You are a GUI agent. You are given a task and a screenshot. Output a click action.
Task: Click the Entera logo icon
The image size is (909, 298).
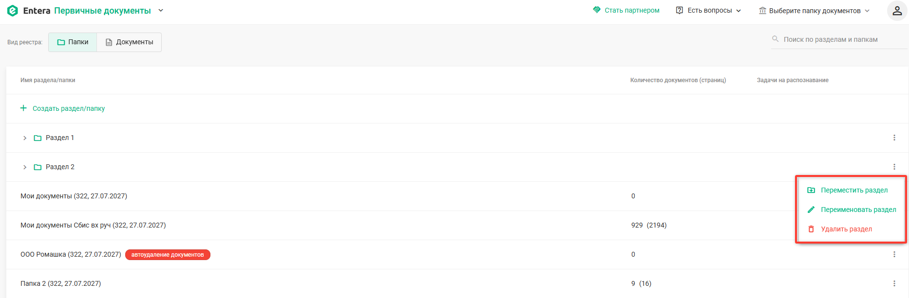click(13, 11)
